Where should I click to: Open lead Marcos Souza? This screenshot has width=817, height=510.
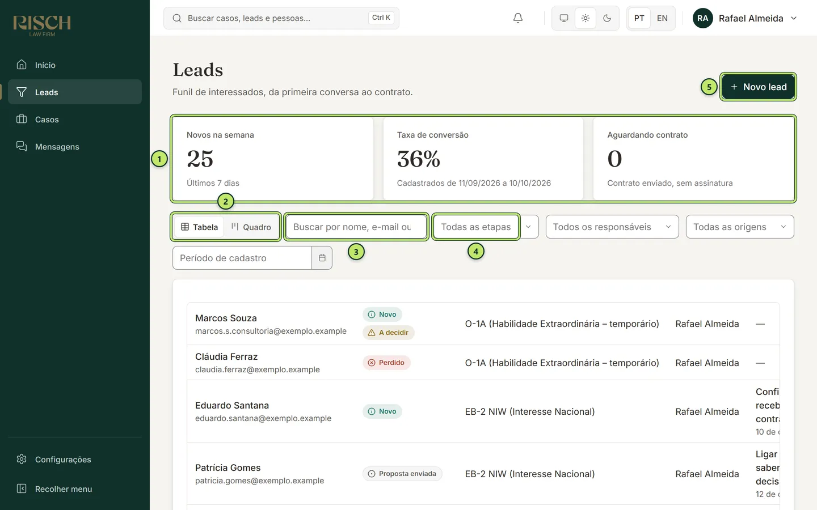pyautogui.click(x=226, y=318)
